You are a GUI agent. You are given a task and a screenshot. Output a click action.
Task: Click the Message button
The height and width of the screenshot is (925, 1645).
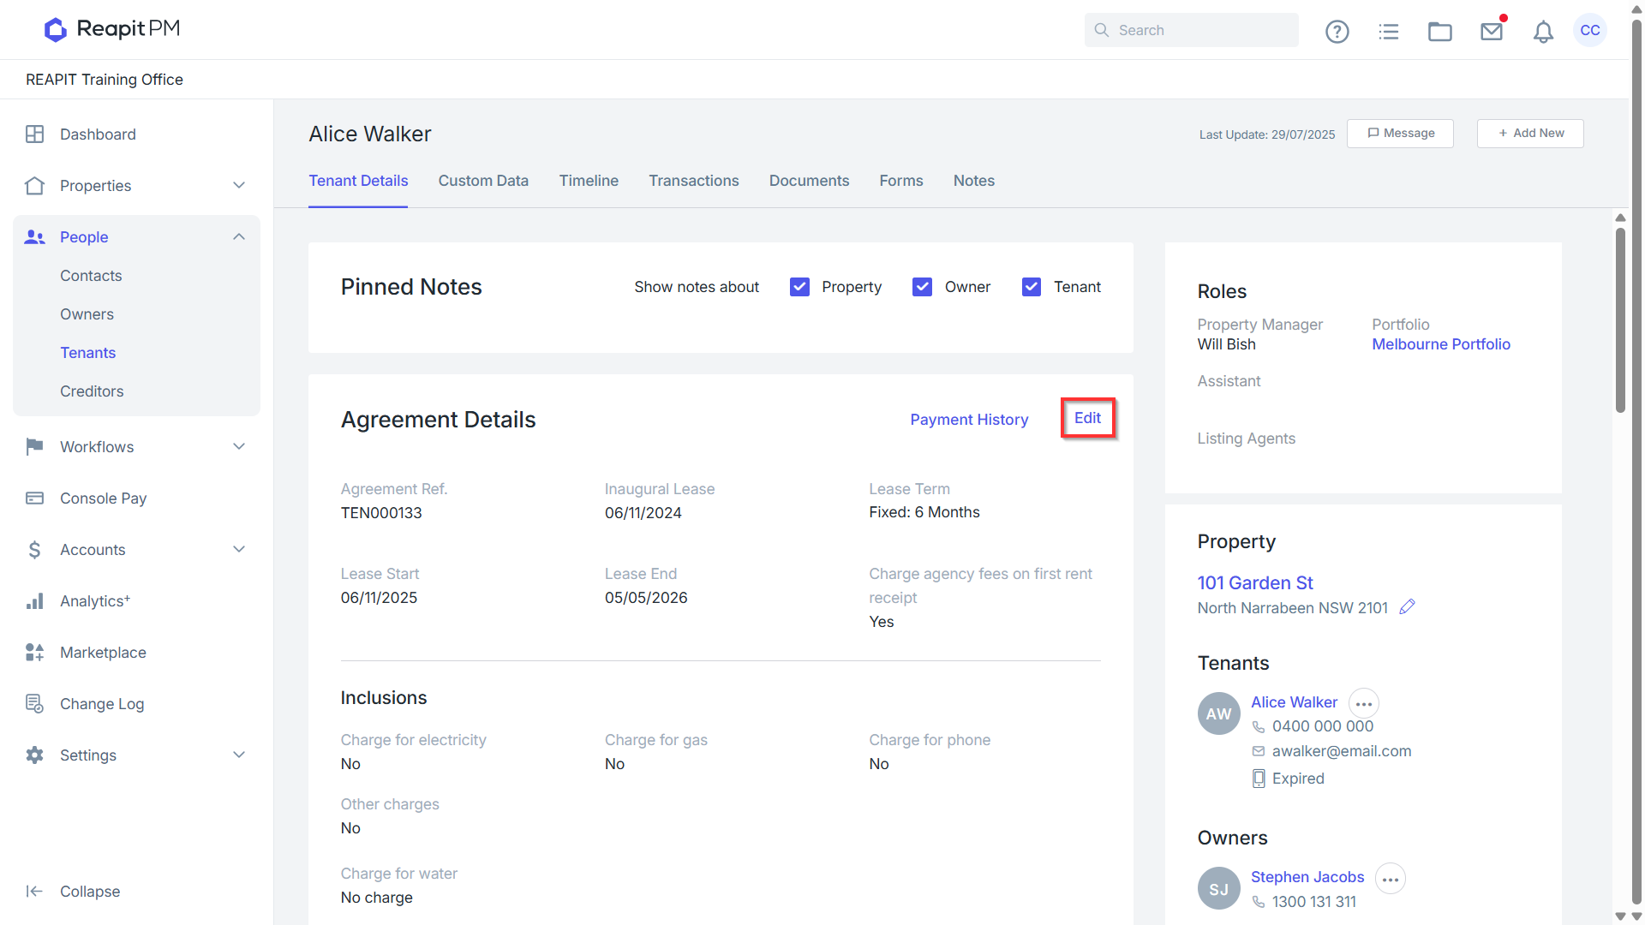(x=1400, y=134)
